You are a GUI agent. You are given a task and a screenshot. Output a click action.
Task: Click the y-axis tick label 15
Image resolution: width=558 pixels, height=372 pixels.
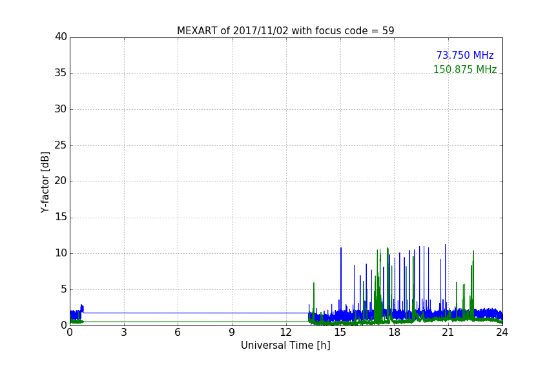[x=61, y=217]
